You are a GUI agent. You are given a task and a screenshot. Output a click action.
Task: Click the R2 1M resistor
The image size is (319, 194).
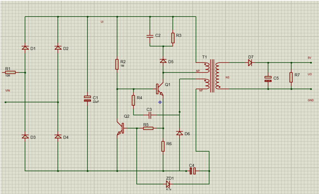pyautogui.click(x=117, y=64)
